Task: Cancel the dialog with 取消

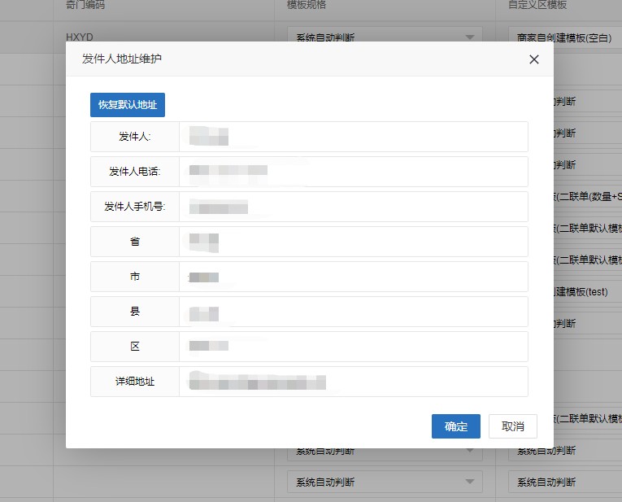Action: (513, 426)
